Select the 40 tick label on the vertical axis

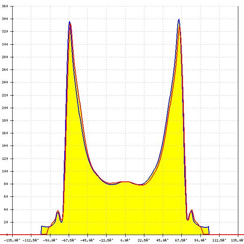pyautogui.click(x=6, y=209)
